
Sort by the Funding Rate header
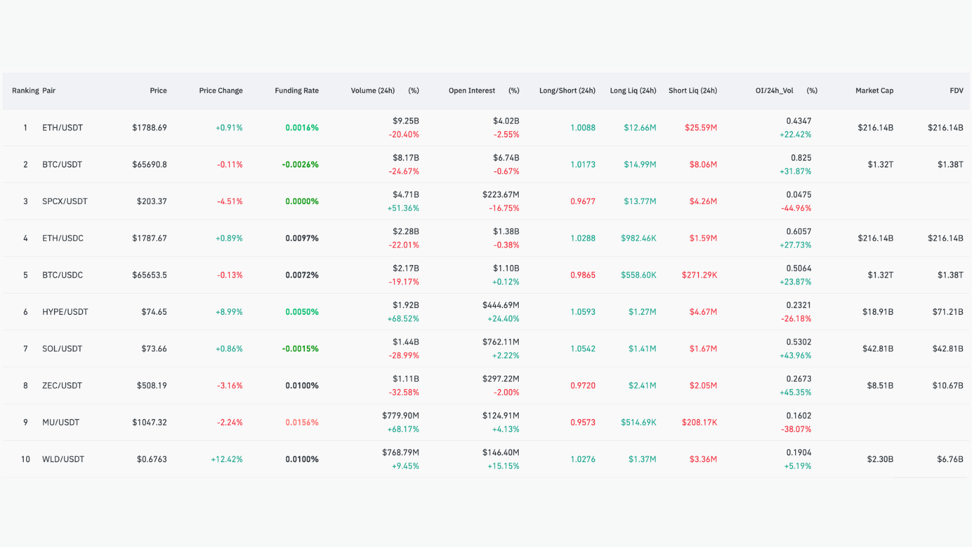click(296, 91)
